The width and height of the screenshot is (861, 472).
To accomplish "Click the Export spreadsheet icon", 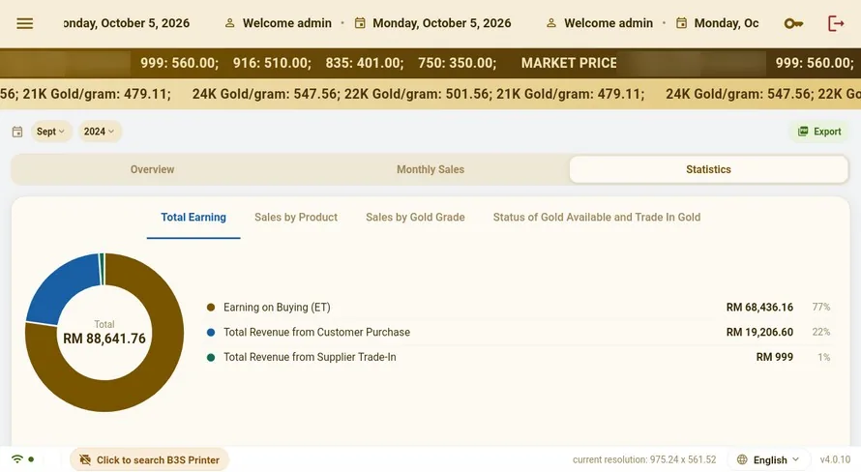I will 803,132.
